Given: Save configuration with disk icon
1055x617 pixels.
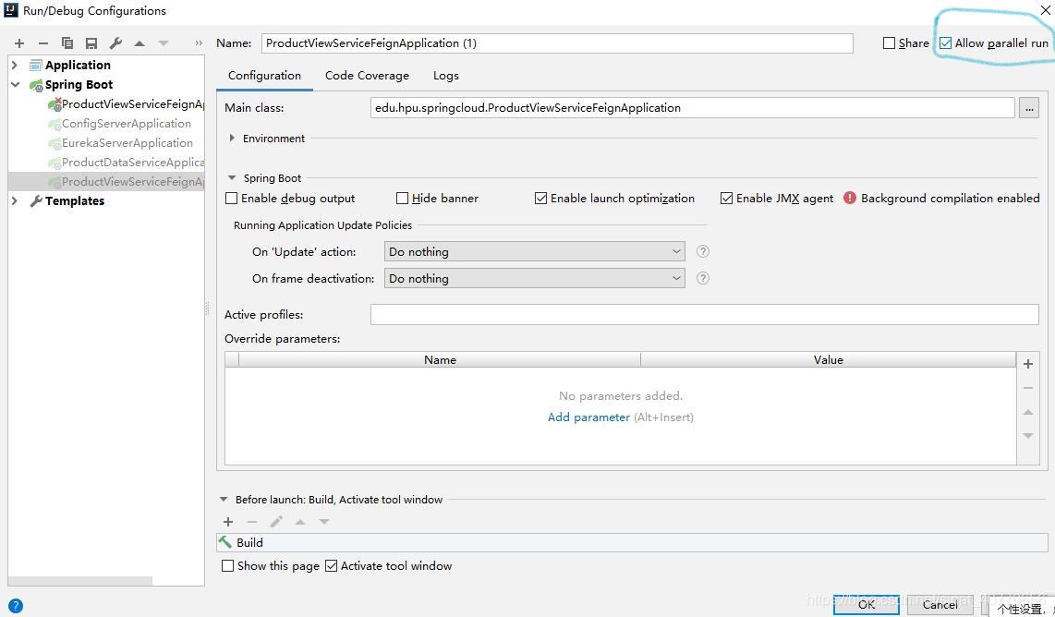Looking at the screenshot, I should click(x=91, y=43).
